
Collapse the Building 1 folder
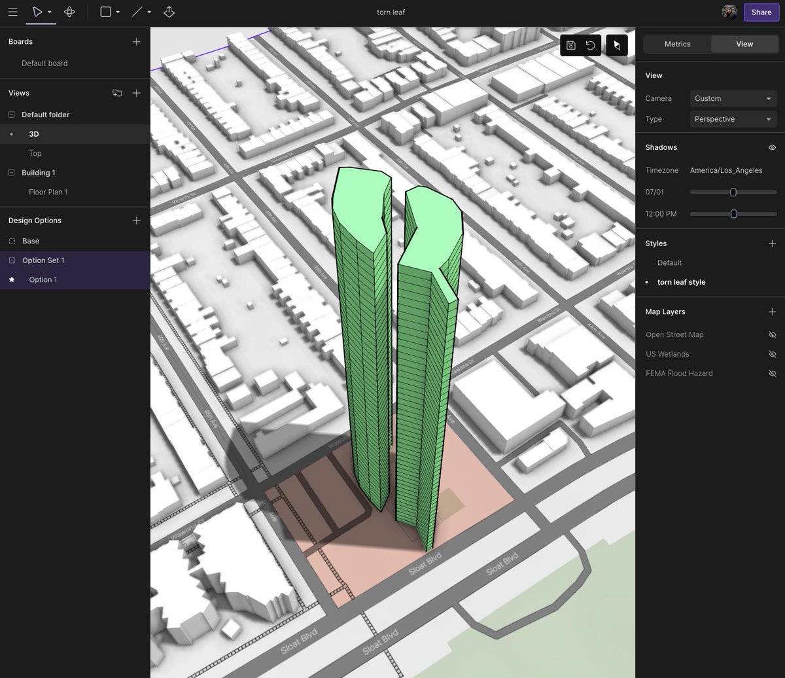point(12,173)
